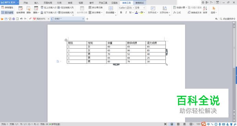Switch to the 表格样式 (Table Styles) tab
The image size is (237, 126).
[139, 3]
